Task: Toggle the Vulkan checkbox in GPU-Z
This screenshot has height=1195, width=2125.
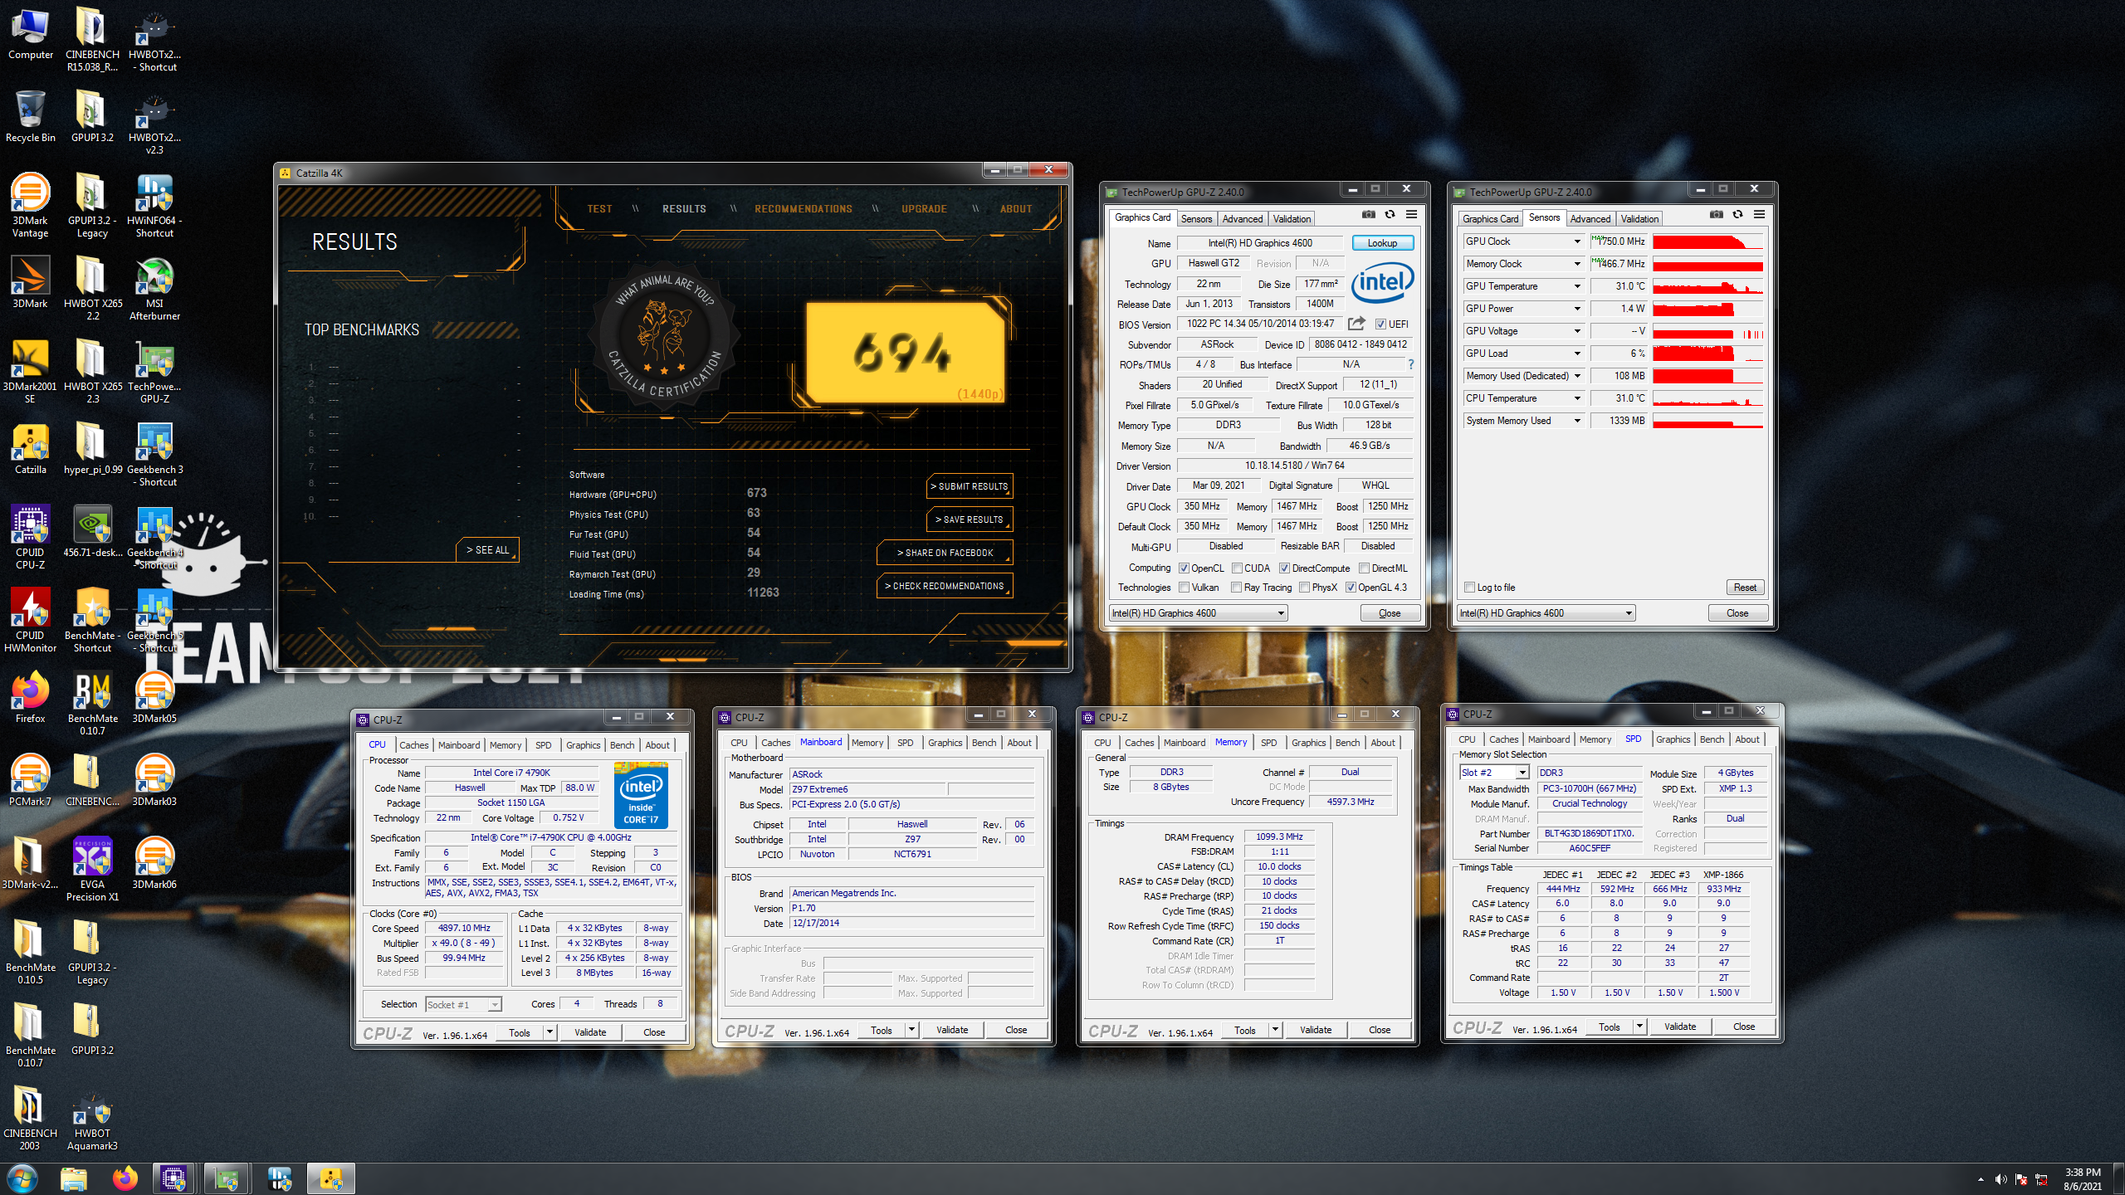Action: coord(1185,588)
